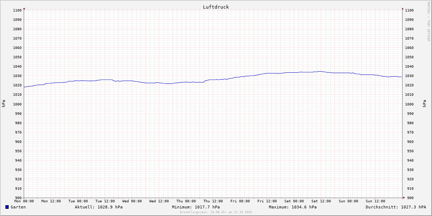
Task: Click the 1100 label on the left y-axis
Action: (17, 10)
